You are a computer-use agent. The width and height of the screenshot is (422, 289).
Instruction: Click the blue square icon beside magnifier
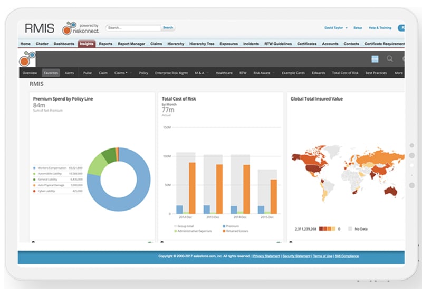pos(375,59)
